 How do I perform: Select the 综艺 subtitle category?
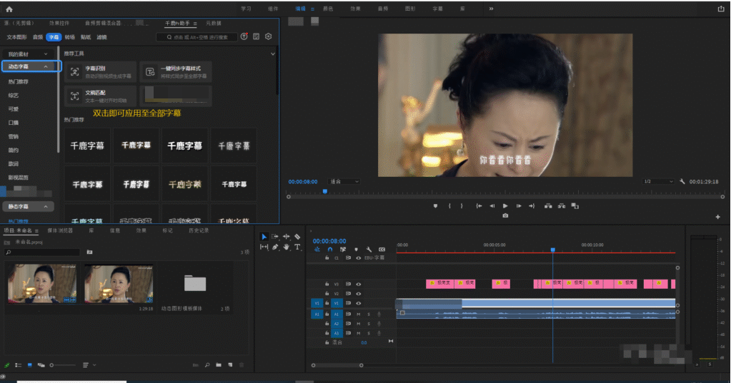14,95
